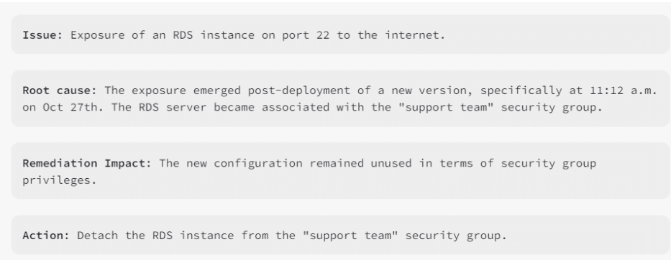671x260 pixels.
Task: Click "support team" quote in Root cause block
Action: pyautogui.click(x=446, y=107)
